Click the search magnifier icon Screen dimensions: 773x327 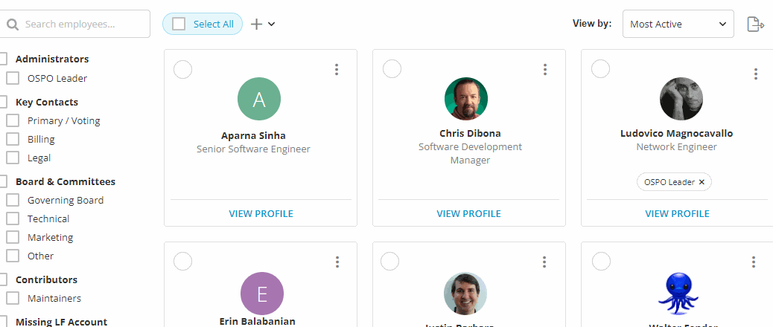13,25
